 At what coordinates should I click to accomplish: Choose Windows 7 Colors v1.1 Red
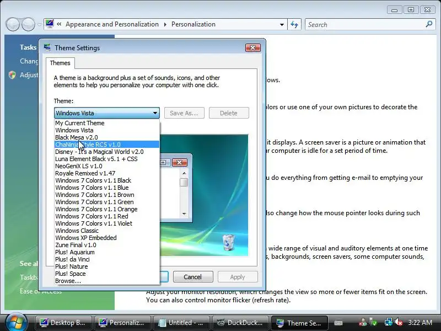click(x=107, y=216)
